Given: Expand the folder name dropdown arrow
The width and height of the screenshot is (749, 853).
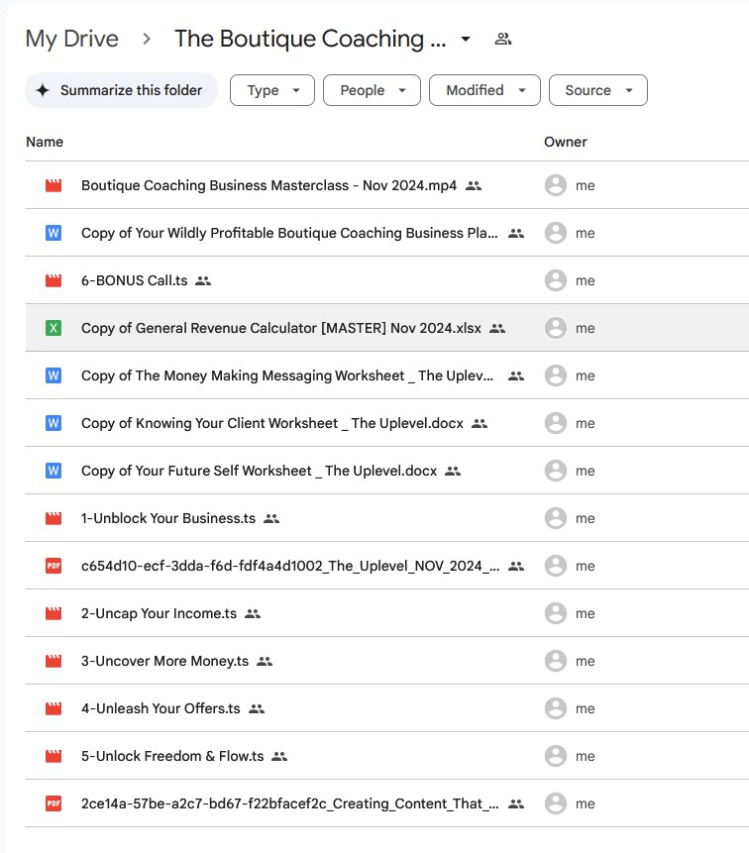Looking at the screenshot, I should coord(466,40).
